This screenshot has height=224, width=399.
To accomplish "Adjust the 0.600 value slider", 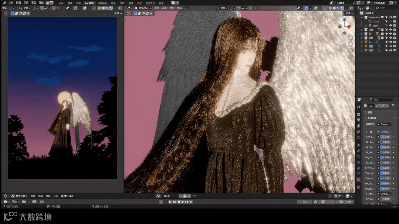I will point(386,183).
